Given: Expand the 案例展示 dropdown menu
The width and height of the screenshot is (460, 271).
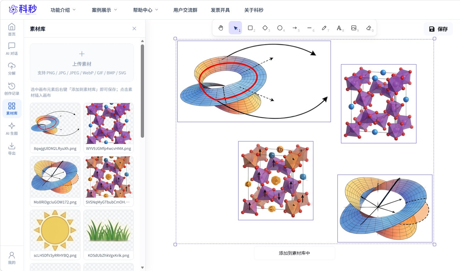Looking at the screenshot, I should (104, 10).
